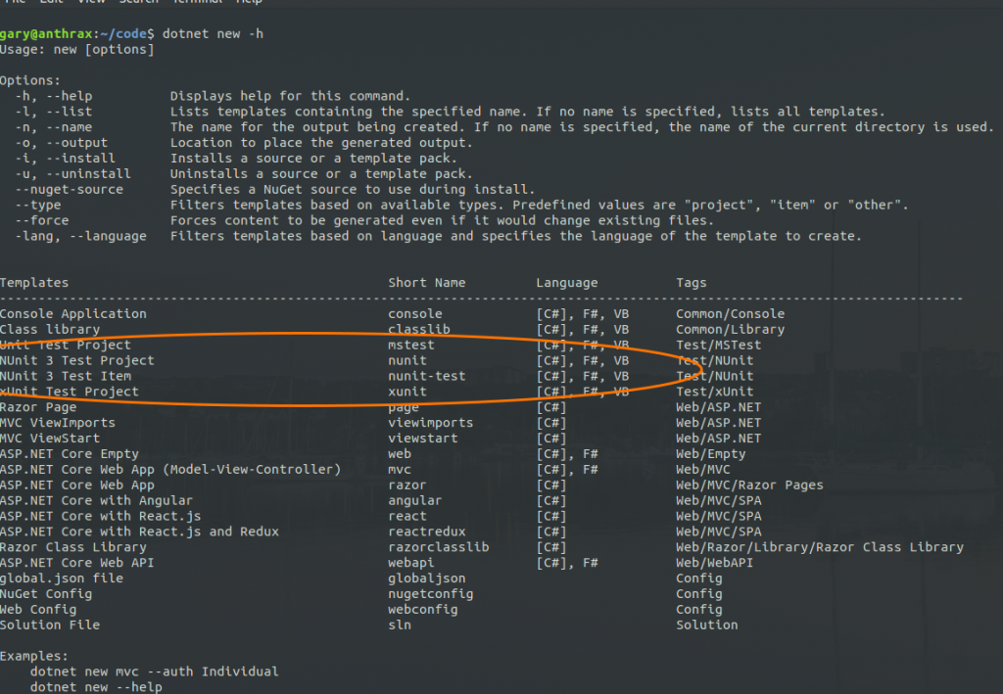Click the 'MVC ViewImports' template name

[x=58, y=423]
